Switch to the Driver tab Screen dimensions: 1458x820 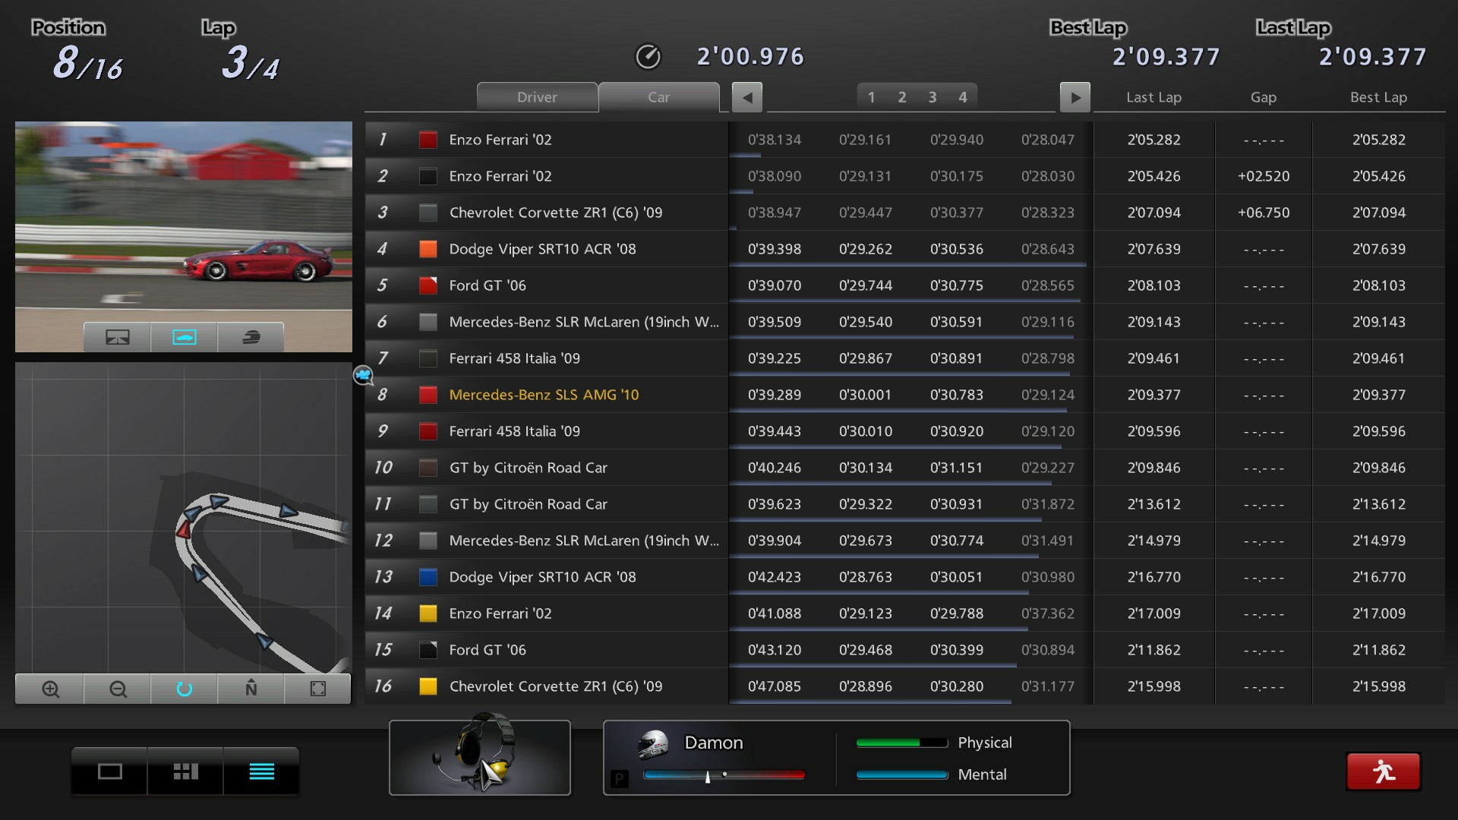pyautogui.click(x=537, y=97)
